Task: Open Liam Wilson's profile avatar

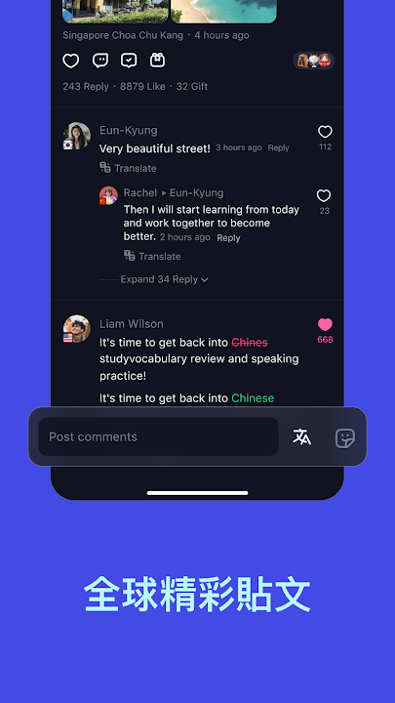Action: [x=77, y=329]
